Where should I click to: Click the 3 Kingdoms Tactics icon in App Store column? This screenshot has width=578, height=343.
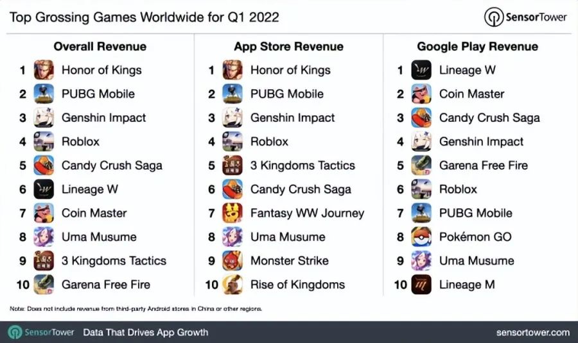(x=232, y=165)
